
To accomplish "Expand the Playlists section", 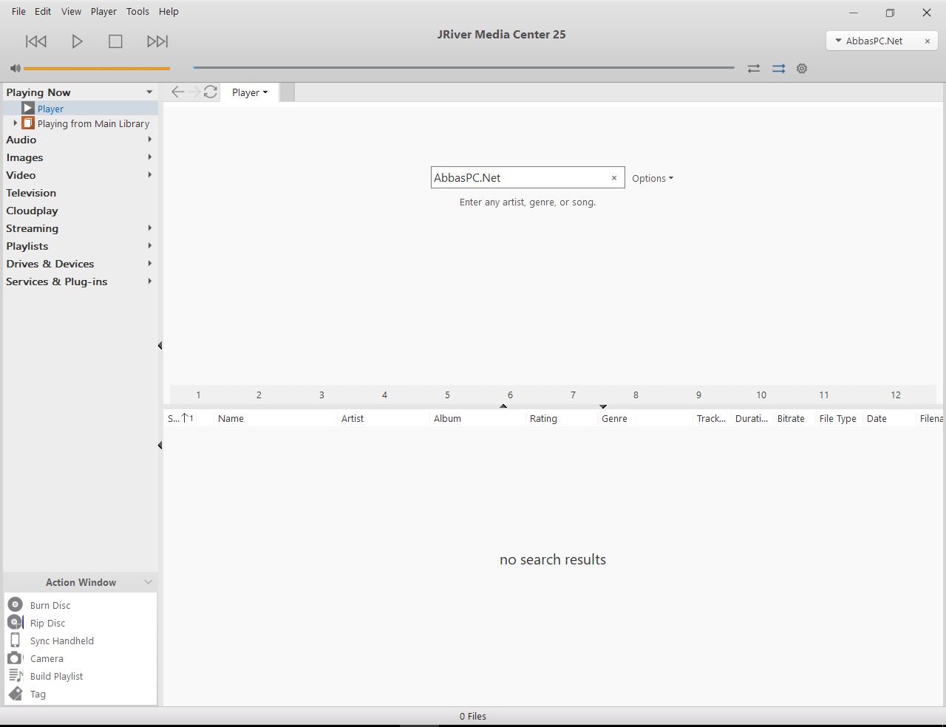I will (x=150, y=246).
